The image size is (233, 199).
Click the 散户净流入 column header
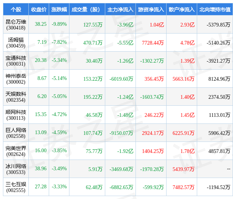[182, 10]
